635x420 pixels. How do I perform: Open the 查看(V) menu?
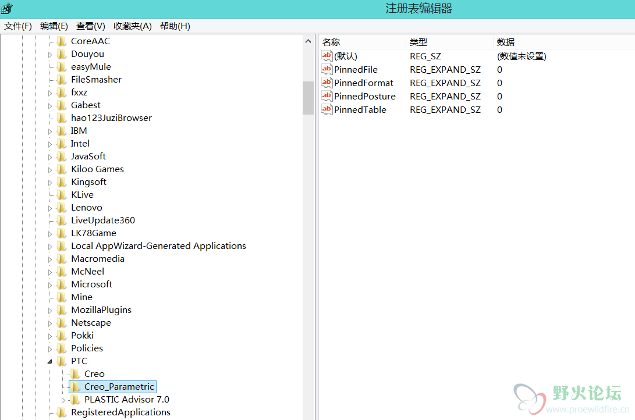pos(90,26)
